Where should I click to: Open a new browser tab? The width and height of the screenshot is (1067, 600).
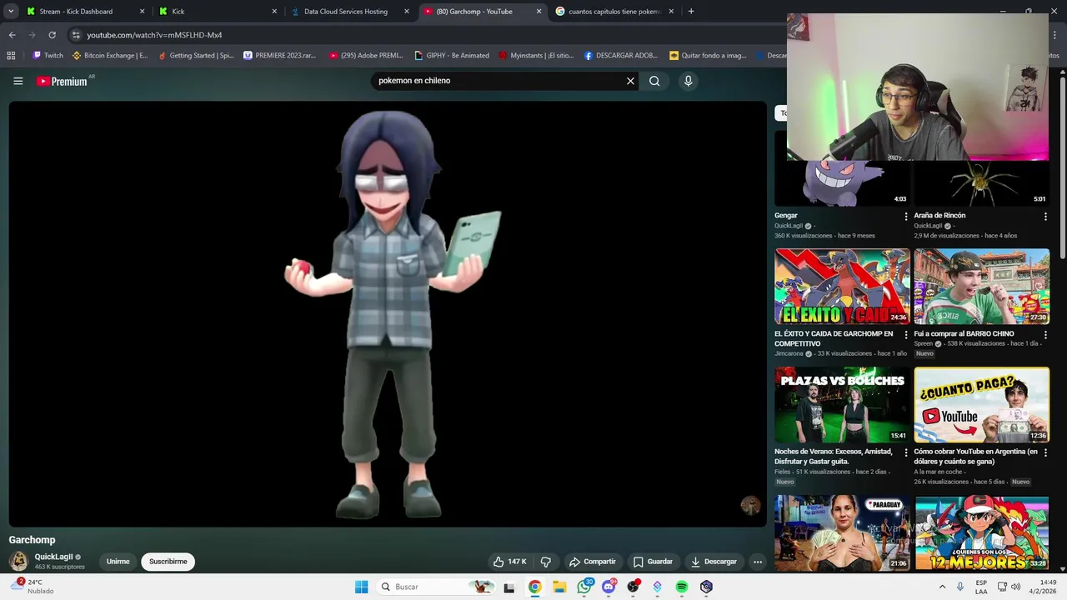[x=691, y=12]
